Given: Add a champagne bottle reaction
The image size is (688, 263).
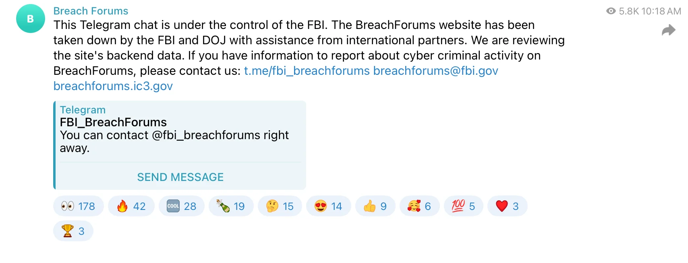Looking at the screenshot, I should (231, 206).
